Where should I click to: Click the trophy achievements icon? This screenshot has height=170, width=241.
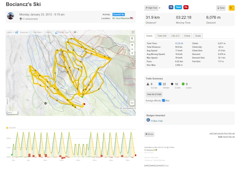20,19
